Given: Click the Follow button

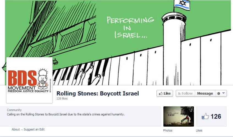Looking at the screenshot, I should tap(185, 94).
